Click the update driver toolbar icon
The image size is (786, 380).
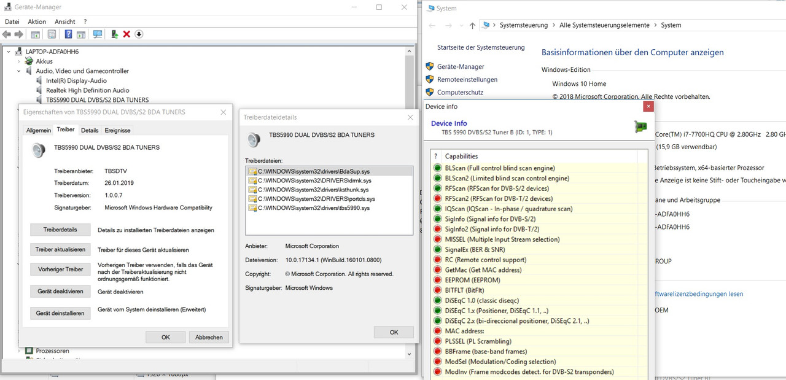(x=115, y=34)
